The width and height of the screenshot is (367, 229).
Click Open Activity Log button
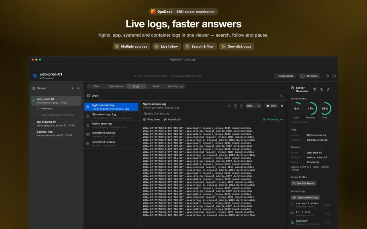(x=305, y=198)
